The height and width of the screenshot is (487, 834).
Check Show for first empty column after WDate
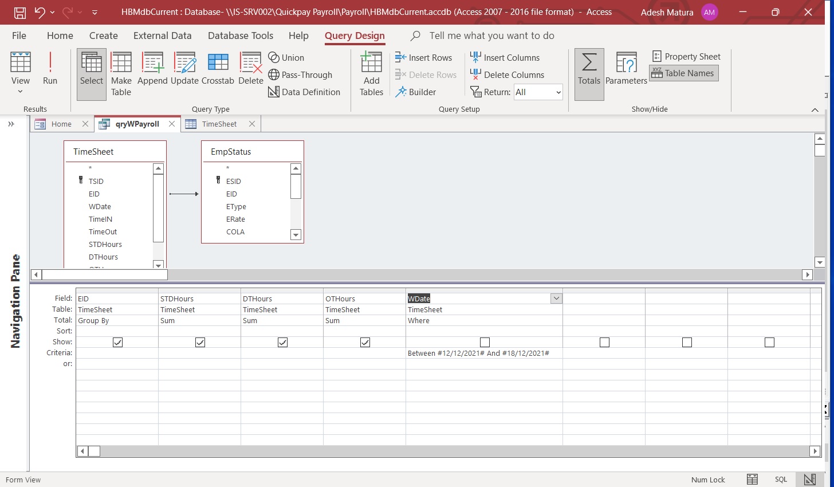point(604,342)
